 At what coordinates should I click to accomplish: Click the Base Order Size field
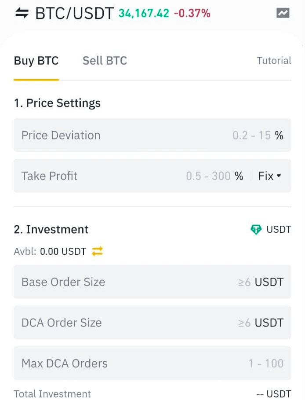132,282
